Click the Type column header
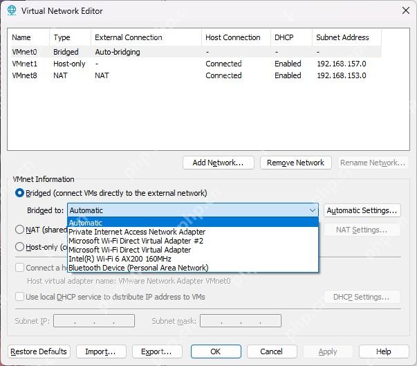 pyautogui.click(x=71, y=37)
